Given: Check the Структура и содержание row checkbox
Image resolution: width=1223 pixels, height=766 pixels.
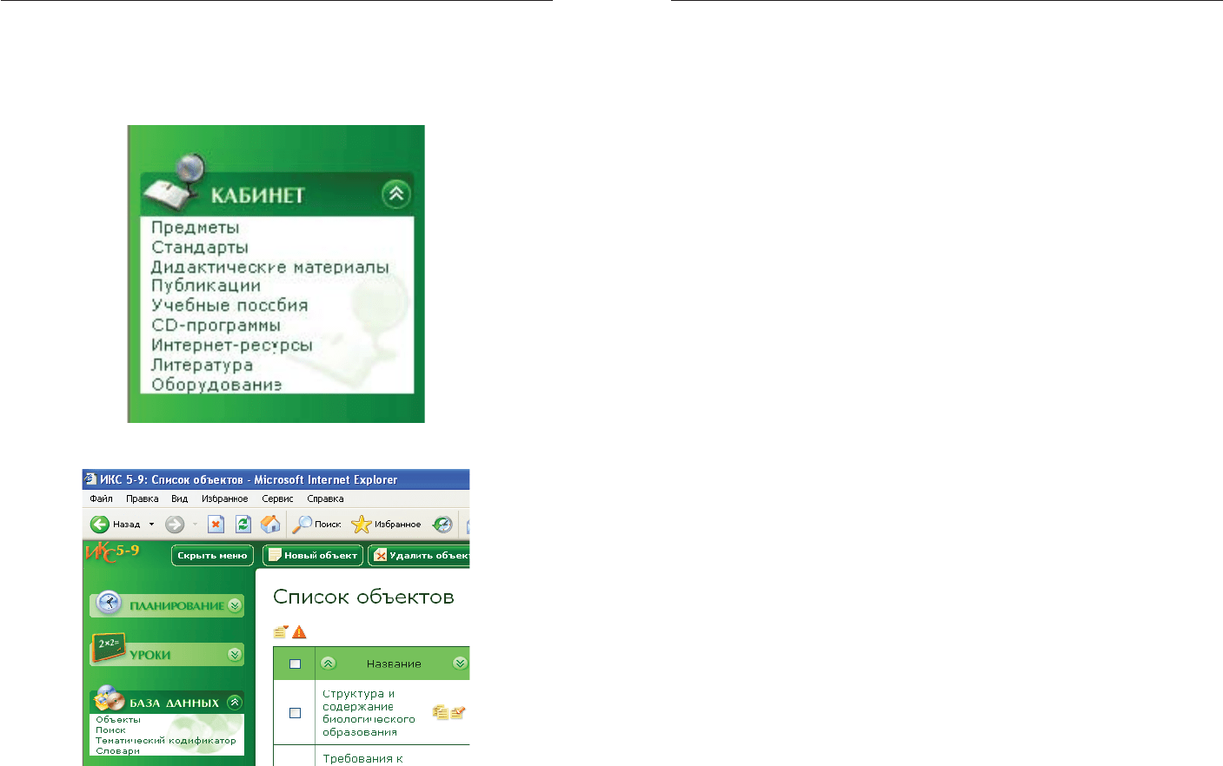Looking at the screenshot, I should pos(295,712).
